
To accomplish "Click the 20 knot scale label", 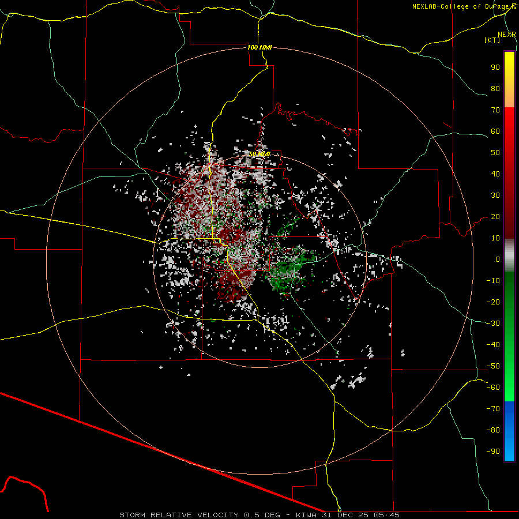I will click(495, 217).
